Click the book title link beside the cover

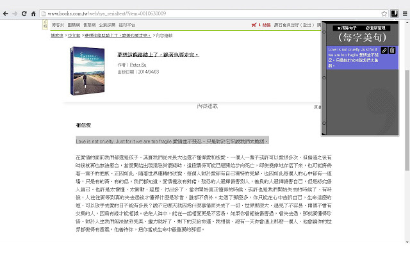tap(158, 54)
